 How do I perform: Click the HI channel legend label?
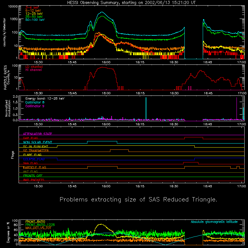(33, 70)
